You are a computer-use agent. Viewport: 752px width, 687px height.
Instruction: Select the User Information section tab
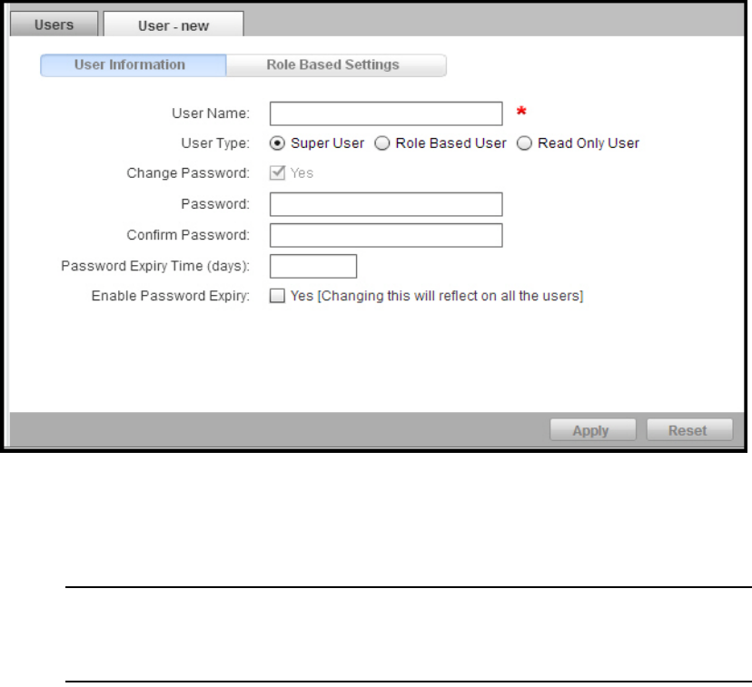pos(133,65)
